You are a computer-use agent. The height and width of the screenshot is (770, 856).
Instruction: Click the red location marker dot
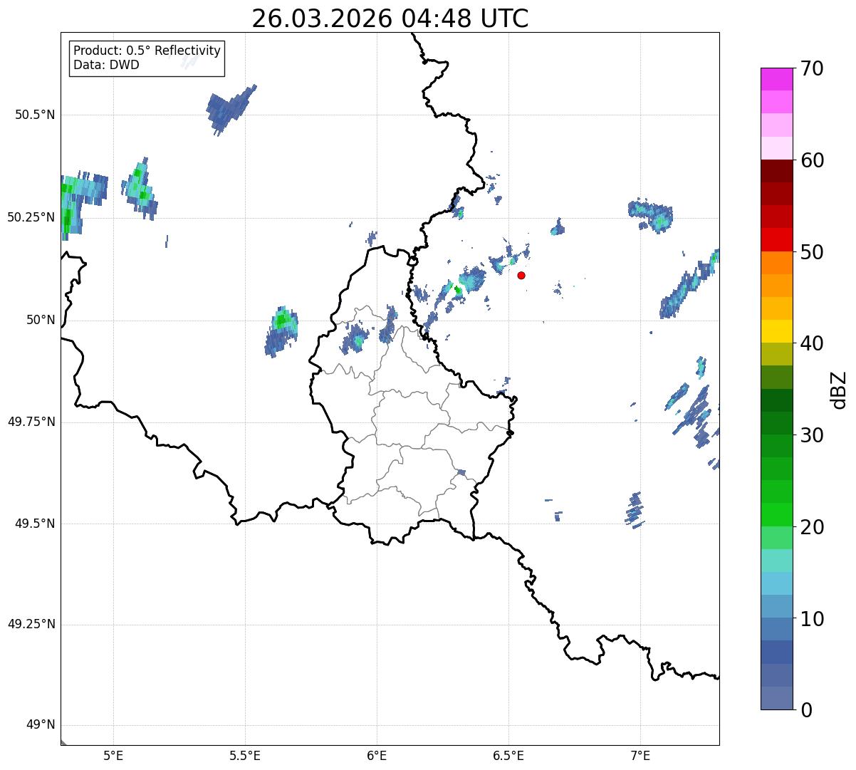coord(521,275)
